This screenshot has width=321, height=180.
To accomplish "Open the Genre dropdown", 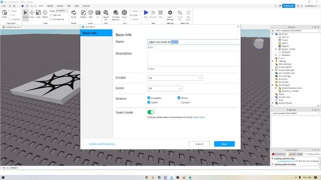I will tap(165, 88).
